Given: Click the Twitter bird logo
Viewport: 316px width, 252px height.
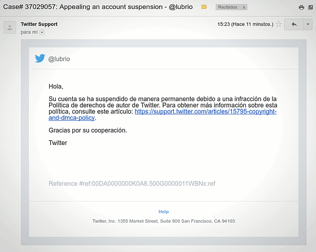Looking at the screenshot, I should pyautogui.click(x=40, y=59).
